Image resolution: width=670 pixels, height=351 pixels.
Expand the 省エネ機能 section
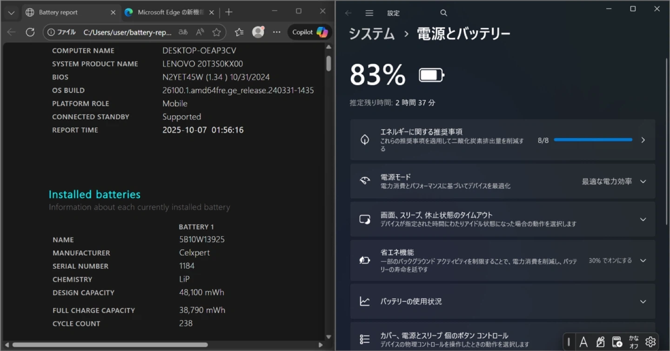pos(643,260)
